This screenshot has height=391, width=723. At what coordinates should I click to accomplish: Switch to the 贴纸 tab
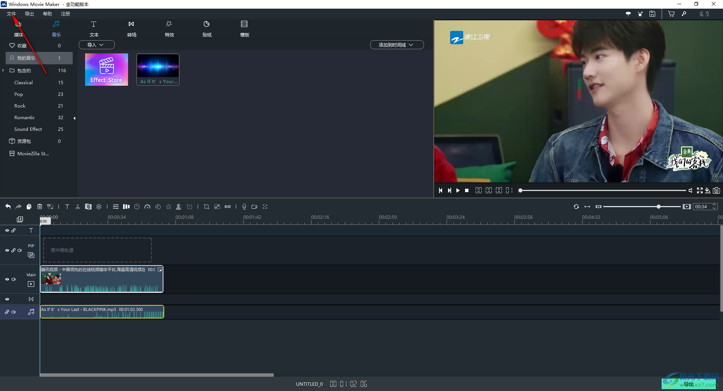207,29
